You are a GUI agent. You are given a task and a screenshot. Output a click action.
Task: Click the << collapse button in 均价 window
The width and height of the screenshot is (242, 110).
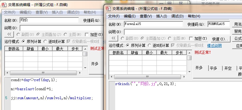(9, 35)
